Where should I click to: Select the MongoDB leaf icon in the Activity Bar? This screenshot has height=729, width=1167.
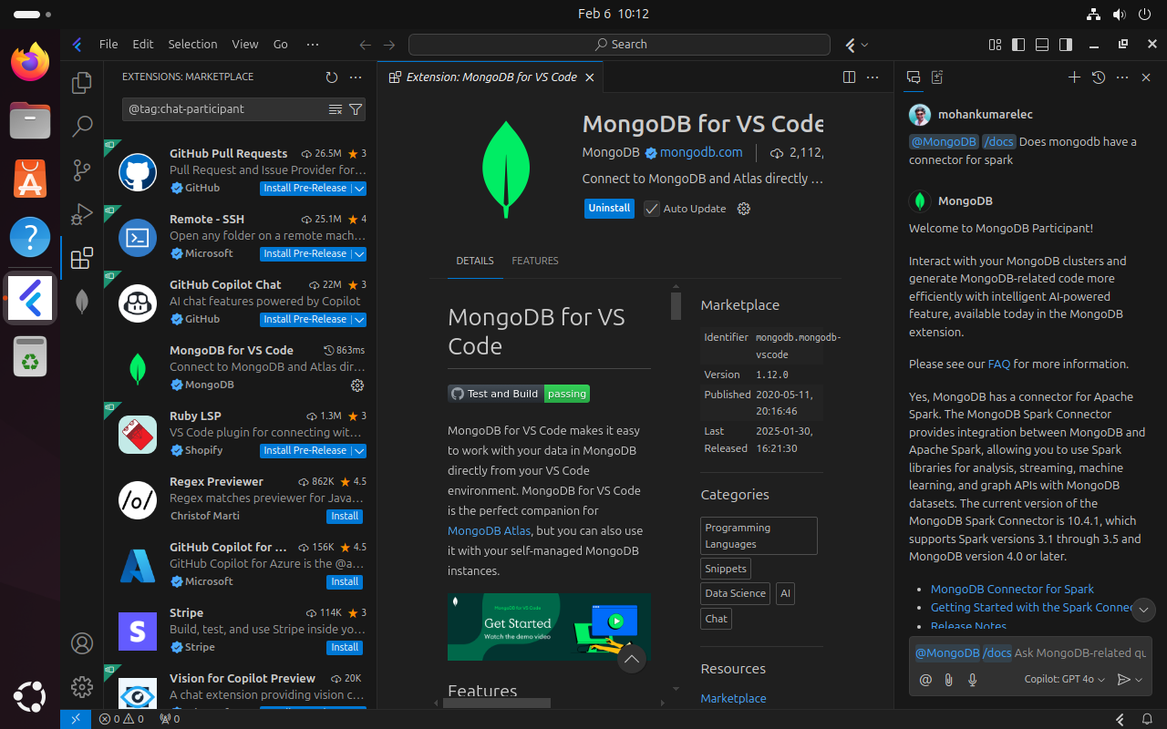coord(82,302)
